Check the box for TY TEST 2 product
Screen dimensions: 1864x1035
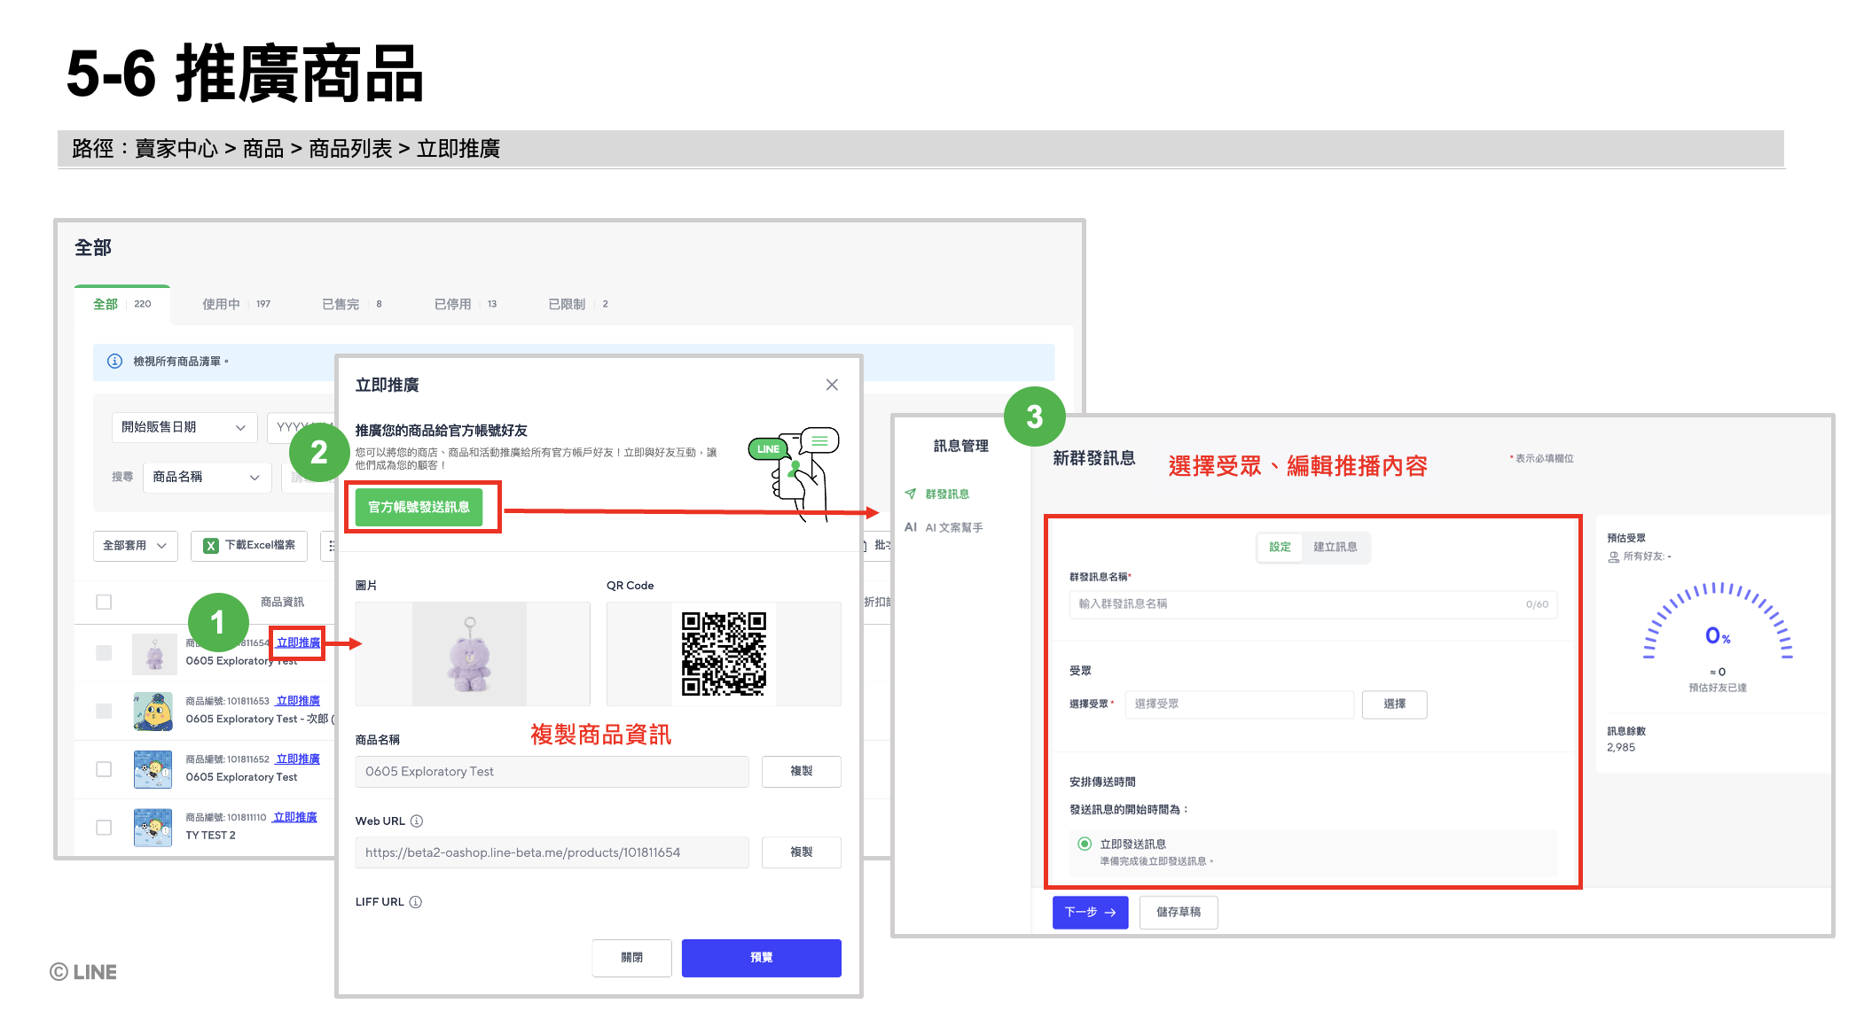tap(104, 827)
